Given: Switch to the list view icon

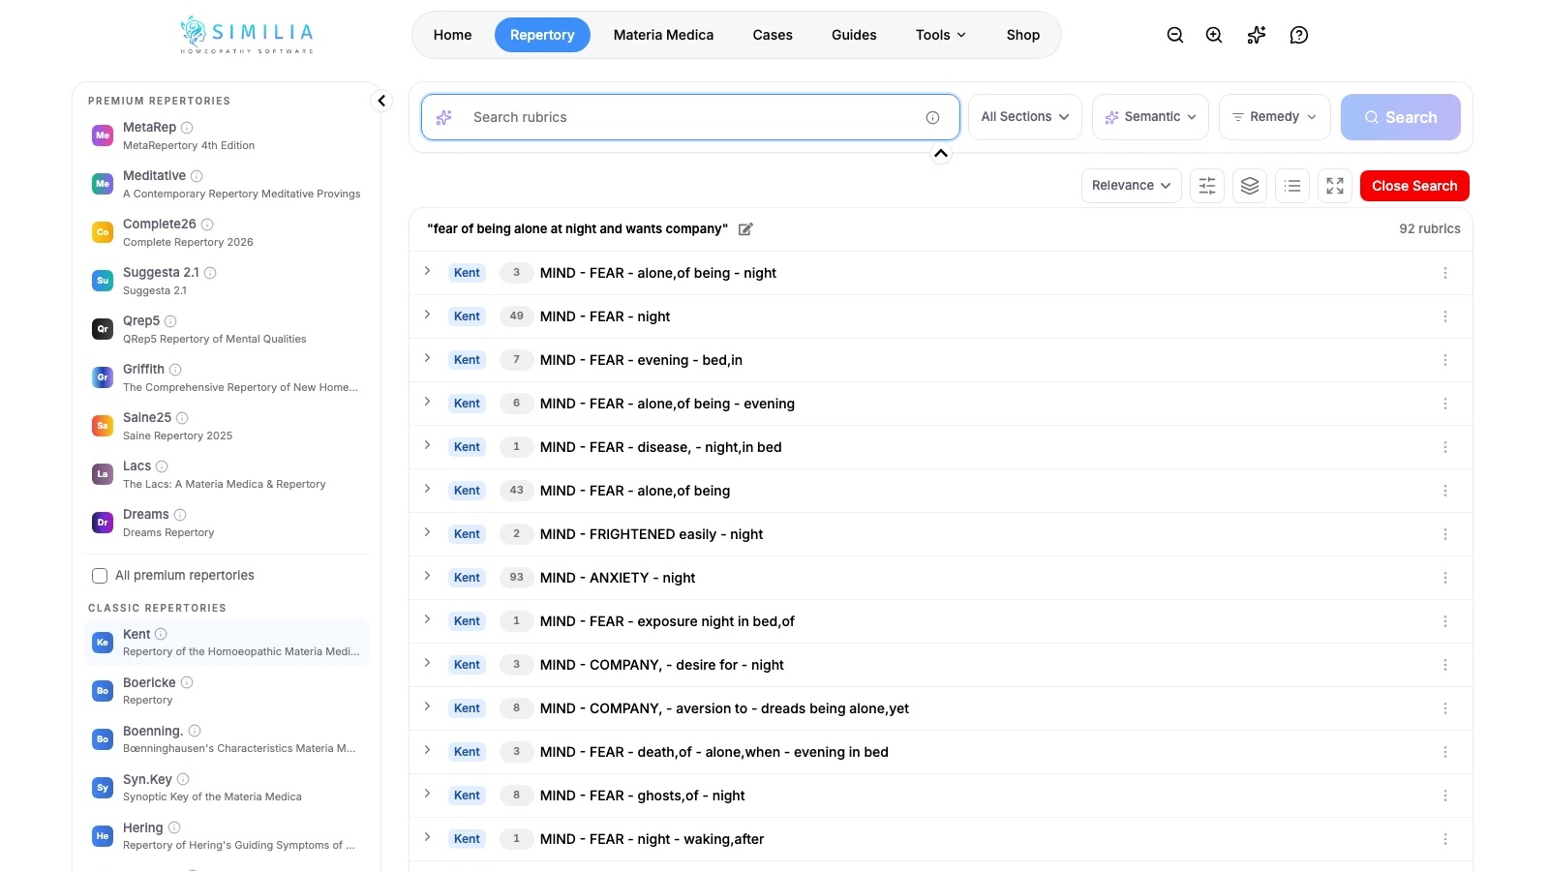Looking at the screenshot, I should pyautogui.click(x=1292, y=186).
